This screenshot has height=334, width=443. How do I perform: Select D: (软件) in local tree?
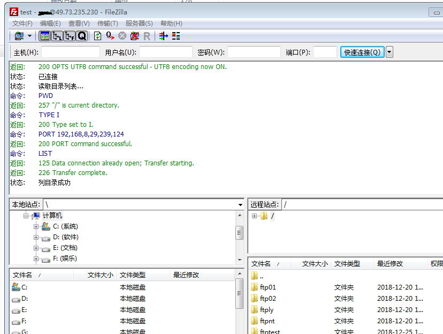[x=66, y=237]
